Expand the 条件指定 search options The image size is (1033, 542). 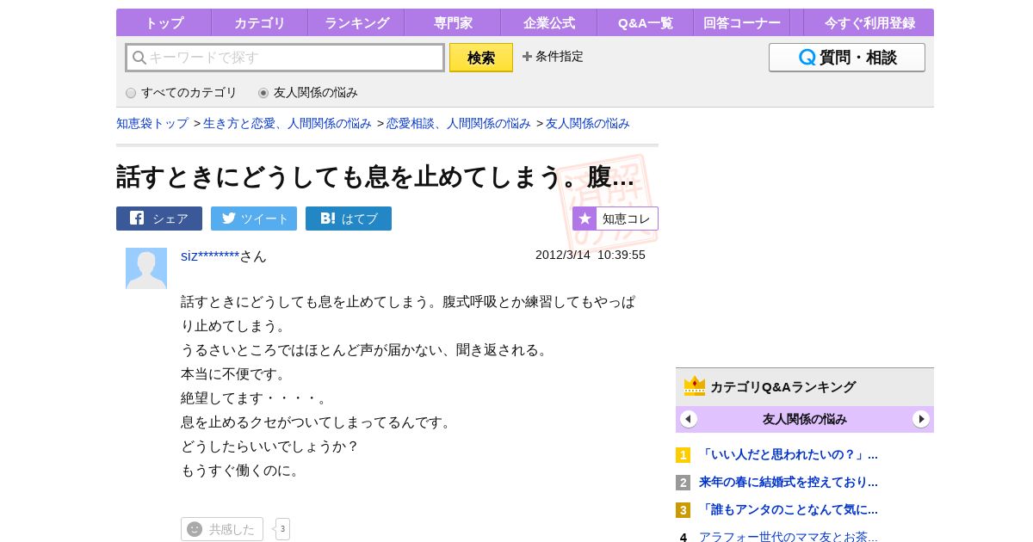pyautogui.click(x=553, y=57)
